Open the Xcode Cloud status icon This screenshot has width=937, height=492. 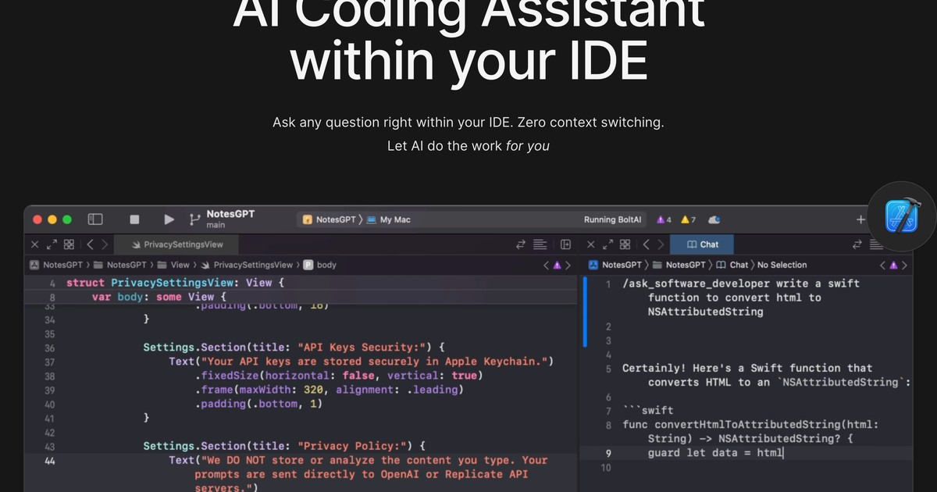[x=714, y=220]
